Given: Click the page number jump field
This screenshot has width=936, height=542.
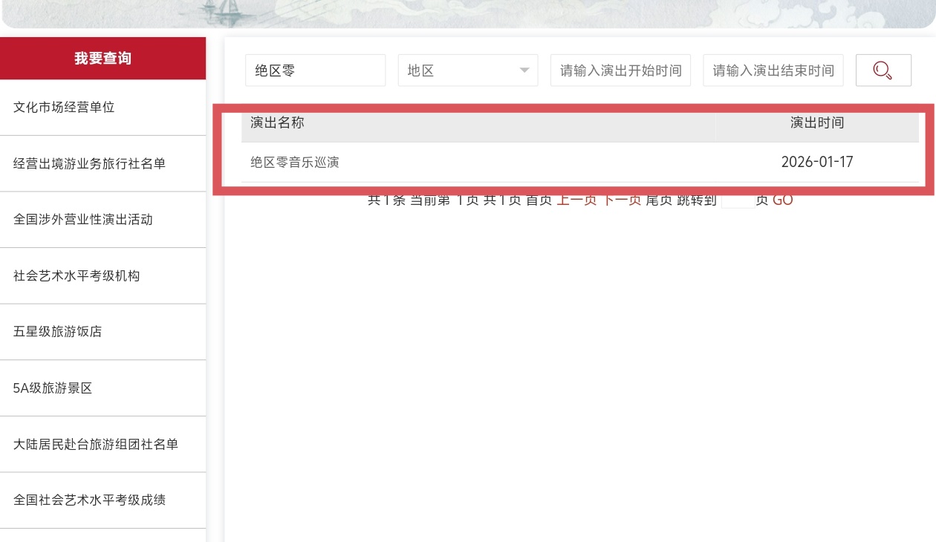Looking at the screenshot, I should (738, 200).
